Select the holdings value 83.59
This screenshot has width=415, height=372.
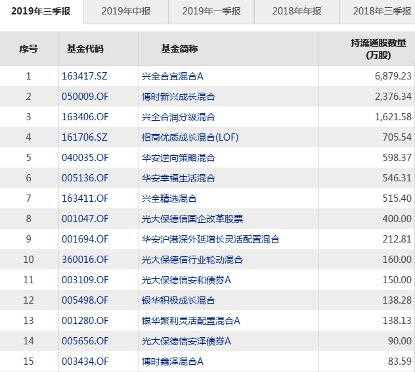[400, 361]
